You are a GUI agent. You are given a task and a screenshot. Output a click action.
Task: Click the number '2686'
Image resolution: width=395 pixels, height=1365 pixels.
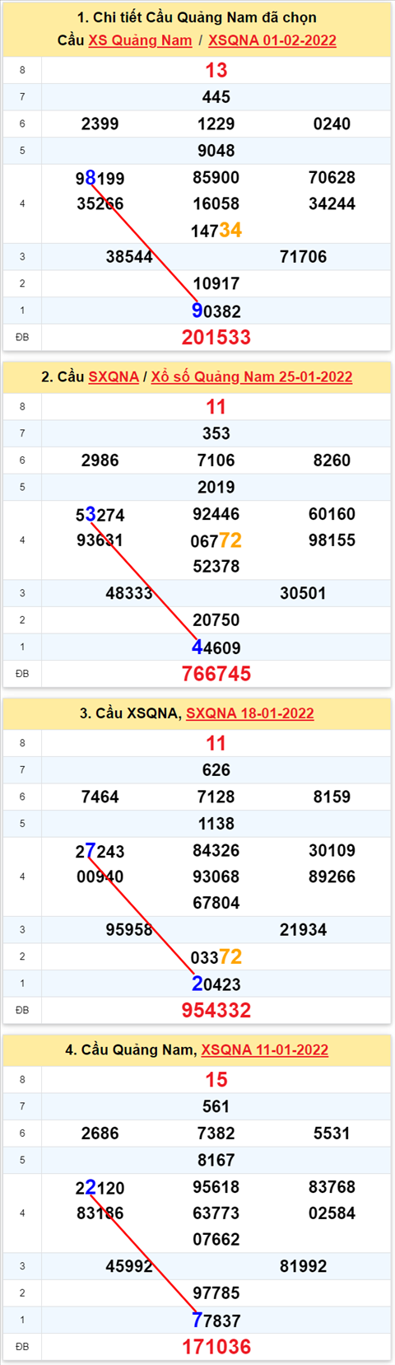coord(100,1134)
